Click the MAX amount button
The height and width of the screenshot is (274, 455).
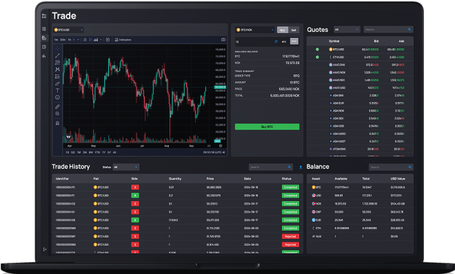pyautogui.click(x=294, y=41)
